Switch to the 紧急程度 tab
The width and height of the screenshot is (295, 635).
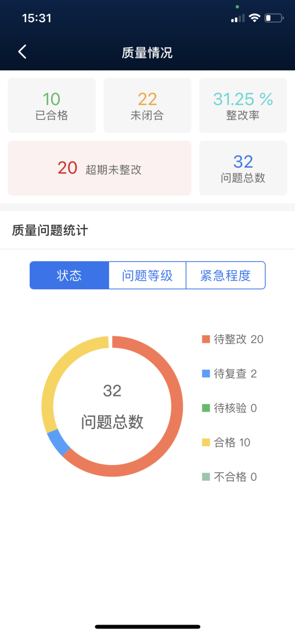pos(225,275)
